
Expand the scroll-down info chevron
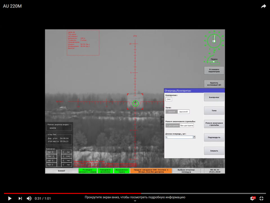135,201
